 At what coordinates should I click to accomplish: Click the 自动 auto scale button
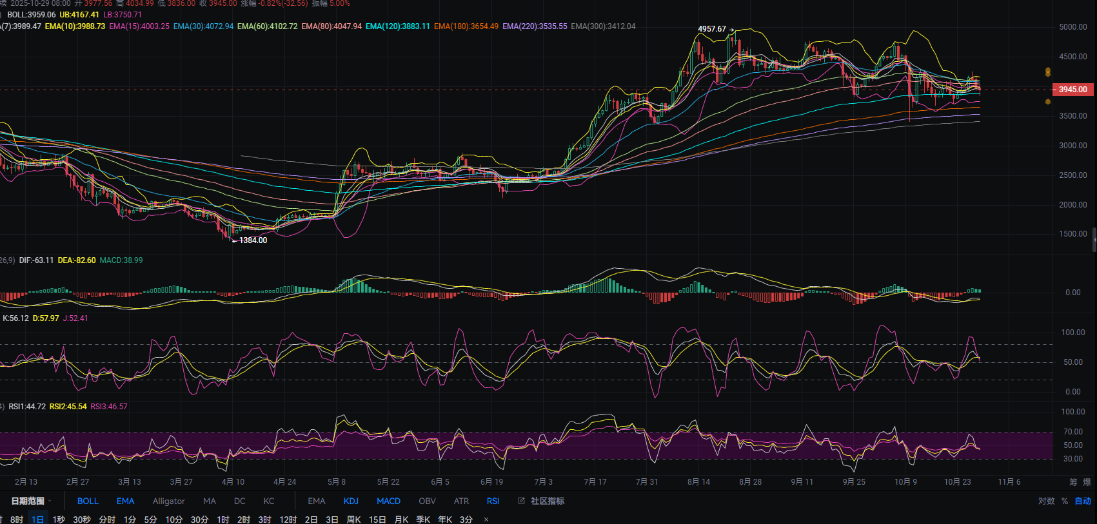pos(1082,501)
